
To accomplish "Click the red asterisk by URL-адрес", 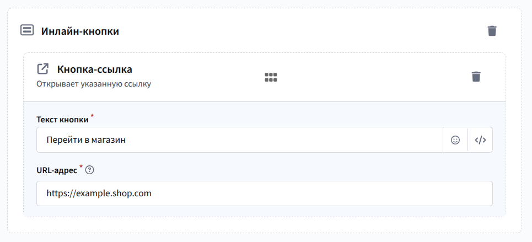I will (x=81, y=167).
